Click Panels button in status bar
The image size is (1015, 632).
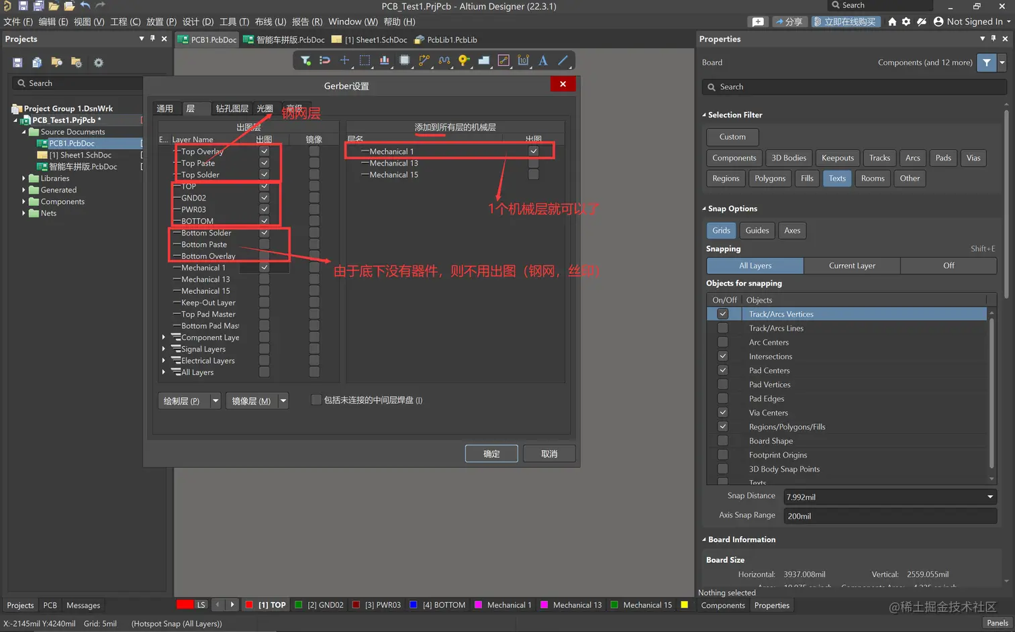coord(997,623)
